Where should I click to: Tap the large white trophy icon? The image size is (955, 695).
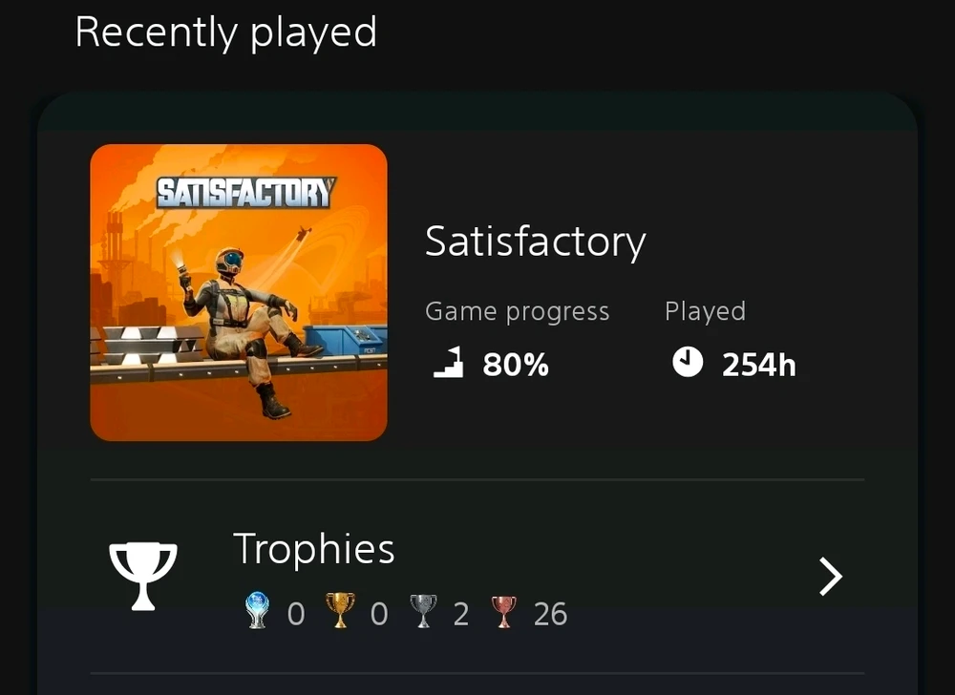143,576
